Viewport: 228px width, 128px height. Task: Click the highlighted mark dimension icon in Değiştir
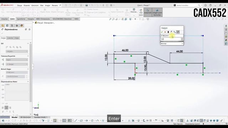tap(178, 32)
